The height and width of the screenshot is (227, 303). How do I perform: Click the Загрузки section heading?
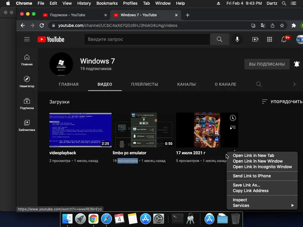pyautogui.click(x=59, y=102)
